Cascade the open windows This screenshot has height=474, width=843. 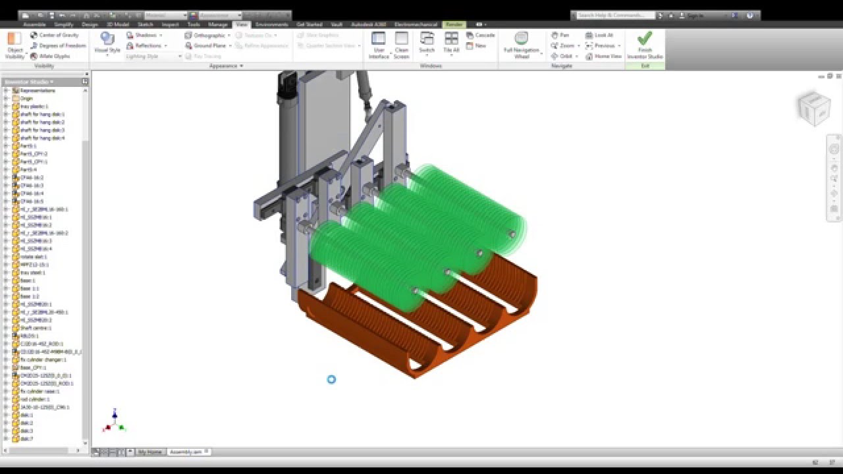(x=481, y=35)
